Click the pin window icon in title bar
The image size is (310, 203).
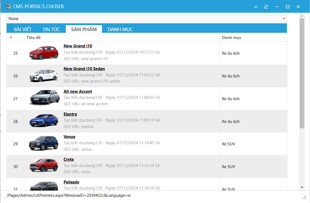point(255,7)
